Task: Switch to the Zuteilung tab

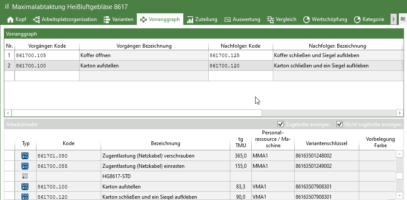Action: 202,19
